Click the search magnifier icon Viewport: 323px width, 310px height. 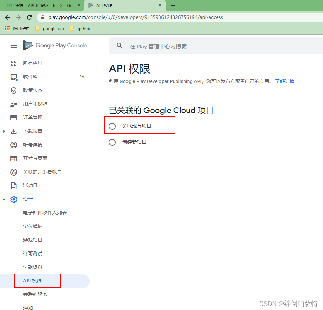coord(119,46)
